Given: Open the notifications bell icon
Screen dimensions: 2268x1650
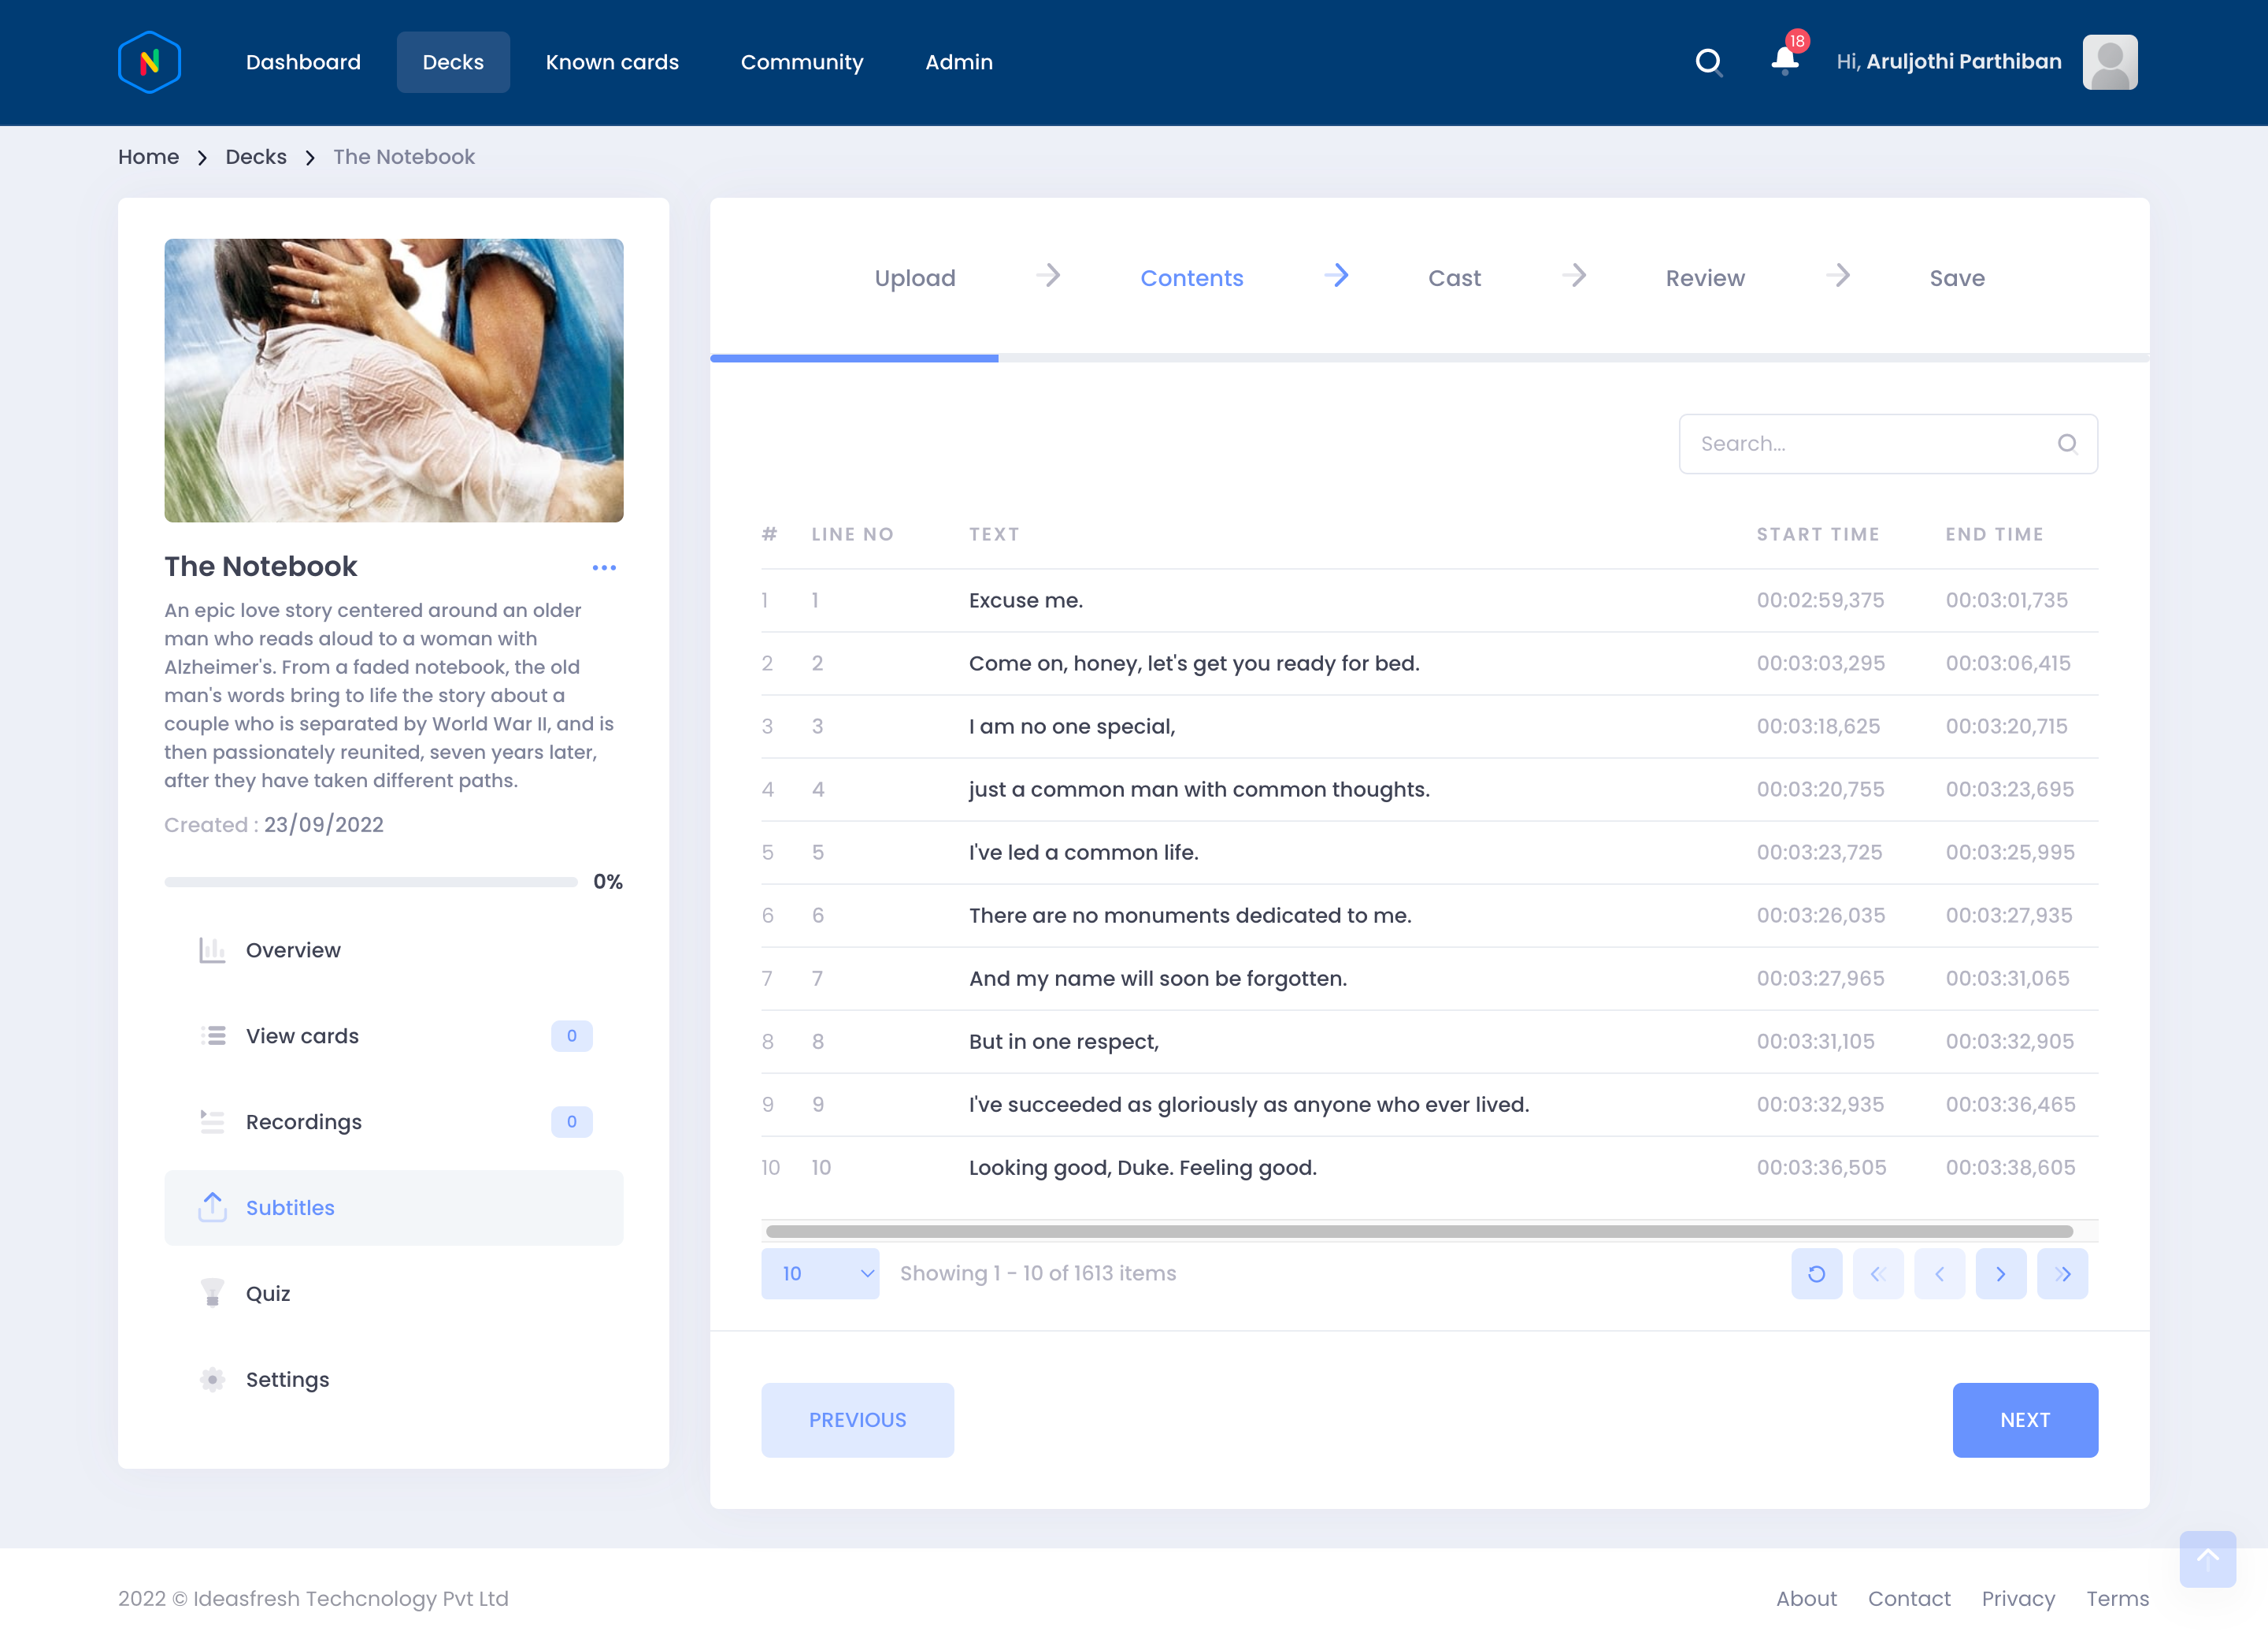Looking at the screenshot, I should tap(1785, 60).
